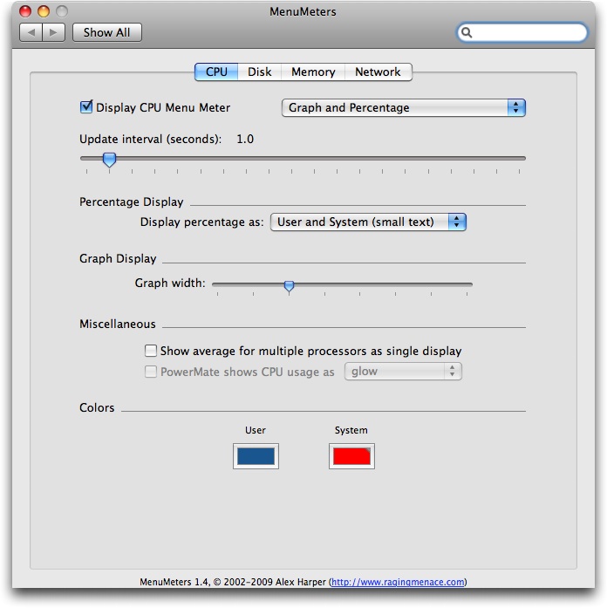Click the update interval value 1.0
Screen dimensions: 607x608
pyautogui.click(x=245, y=140)
